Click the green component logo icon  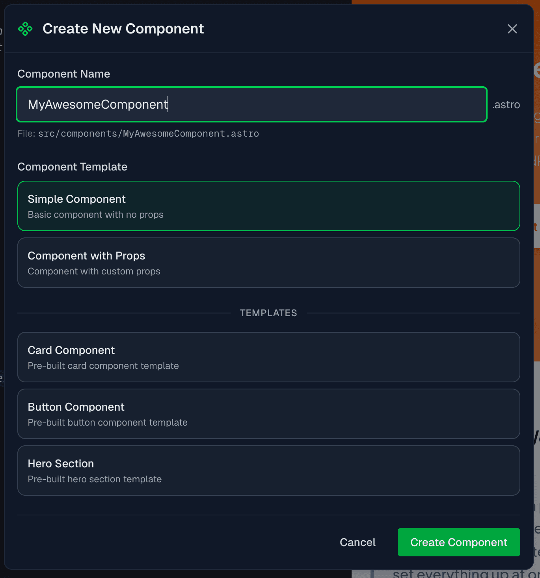point(25,28)
